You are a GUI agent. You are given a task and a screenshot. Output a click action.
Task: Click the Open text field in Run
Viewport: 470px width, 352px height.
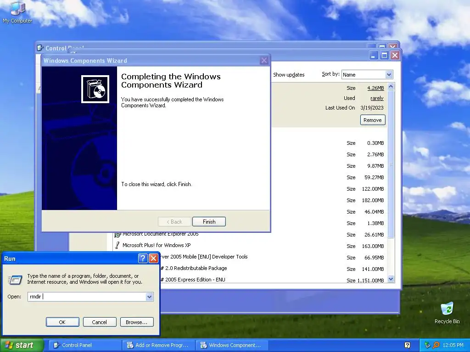(90, 297)
